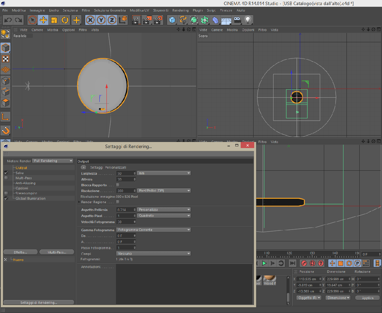Disable the Global Illumination checkbox
This screenshot has height=313, width=382.
click(x=6, y=198)
